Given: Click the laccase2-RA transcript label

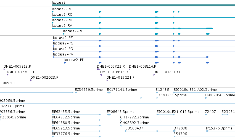Looking at the screenshot, I should tap(62, 26).
